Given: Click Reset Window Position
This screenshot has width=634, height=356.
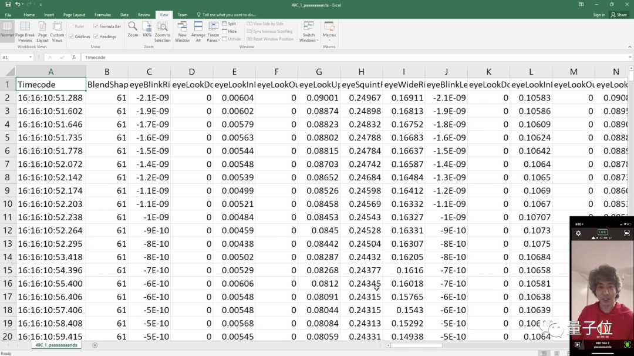Looking at the screenshot, I should click(270, 39).
